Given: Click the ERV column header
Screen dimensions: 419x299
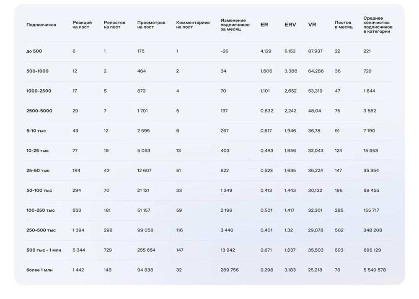Looking at the screenshot, I should pos(290,25).
